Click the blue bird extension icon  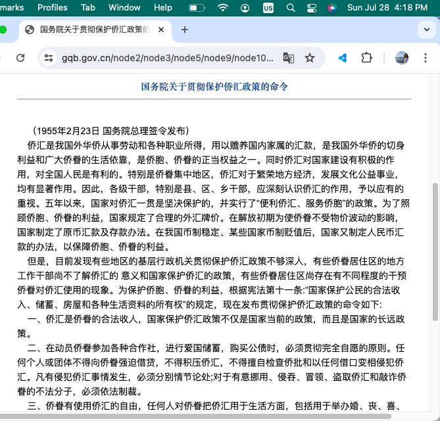coord(343,58)
